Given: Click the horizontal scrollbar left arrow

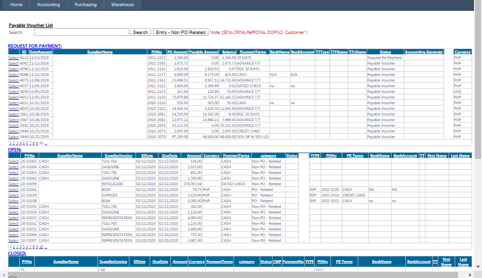Looking at the screenshot, I should 4,275.
